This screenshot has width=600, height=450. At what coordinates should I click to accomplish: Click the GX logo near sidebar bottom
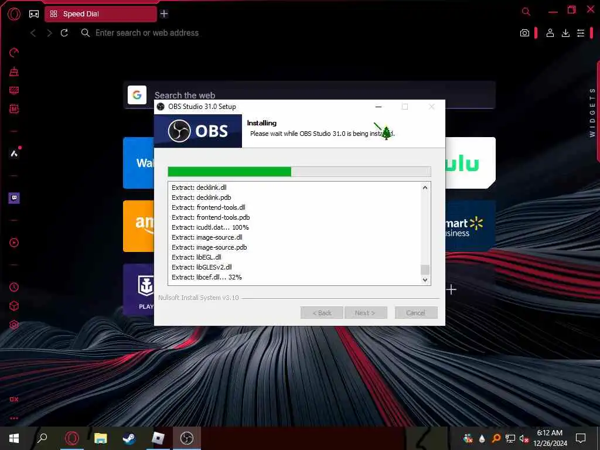click(14, 400)
